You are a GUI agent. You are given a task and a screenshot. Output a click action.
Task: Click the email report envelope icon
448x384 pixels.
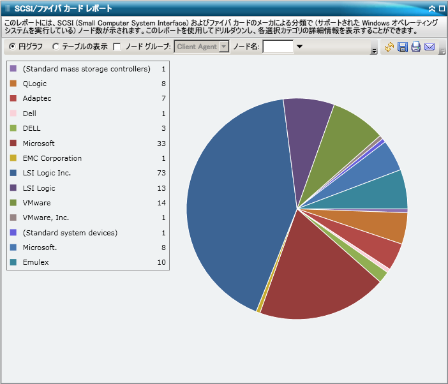tap(429, 47)
